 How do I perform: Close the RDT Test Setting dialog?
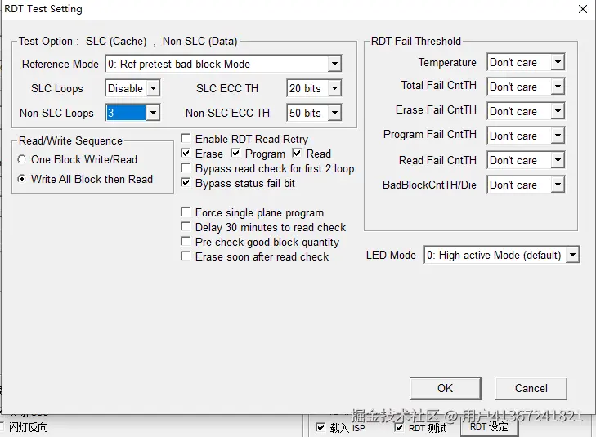(583, 9)
